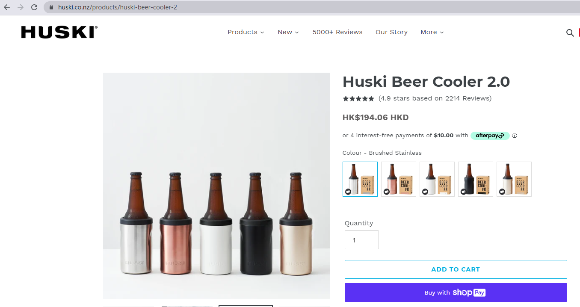Click the ADD TO CART button
Image resolution: width=580 pixels, height=307 pixels.
[x=456, y=269]
